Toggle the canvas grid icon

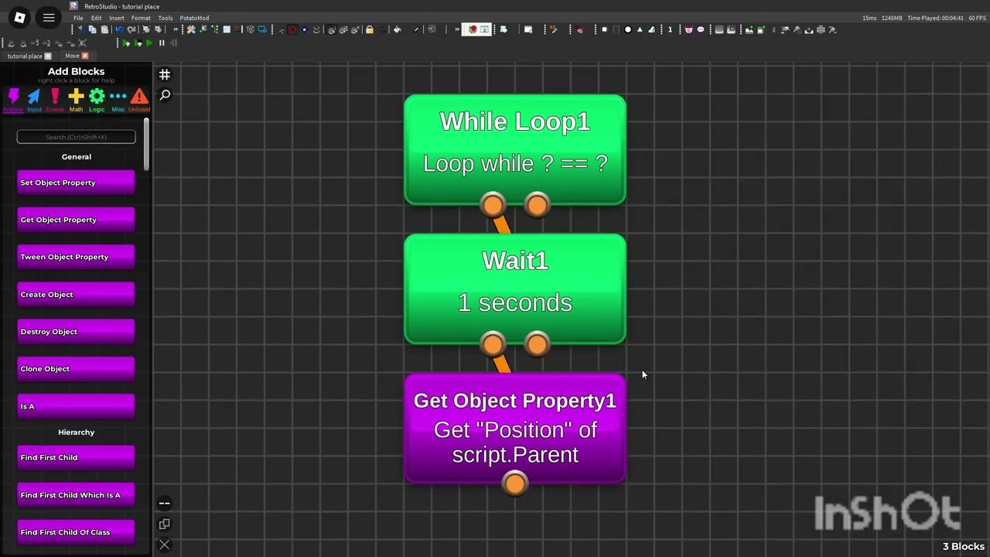pyautogui.click(x=165, y=74)
